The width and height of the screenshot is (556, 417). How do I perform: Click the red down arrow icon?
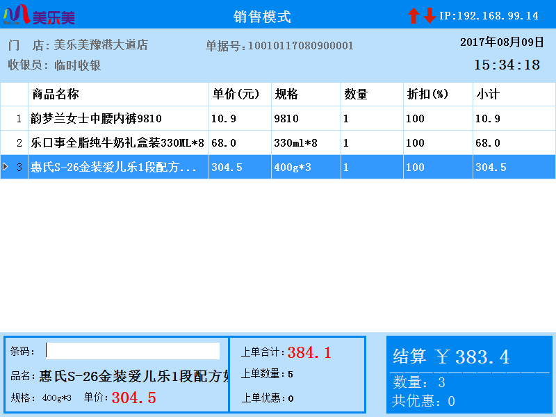(x=430, y=15)
